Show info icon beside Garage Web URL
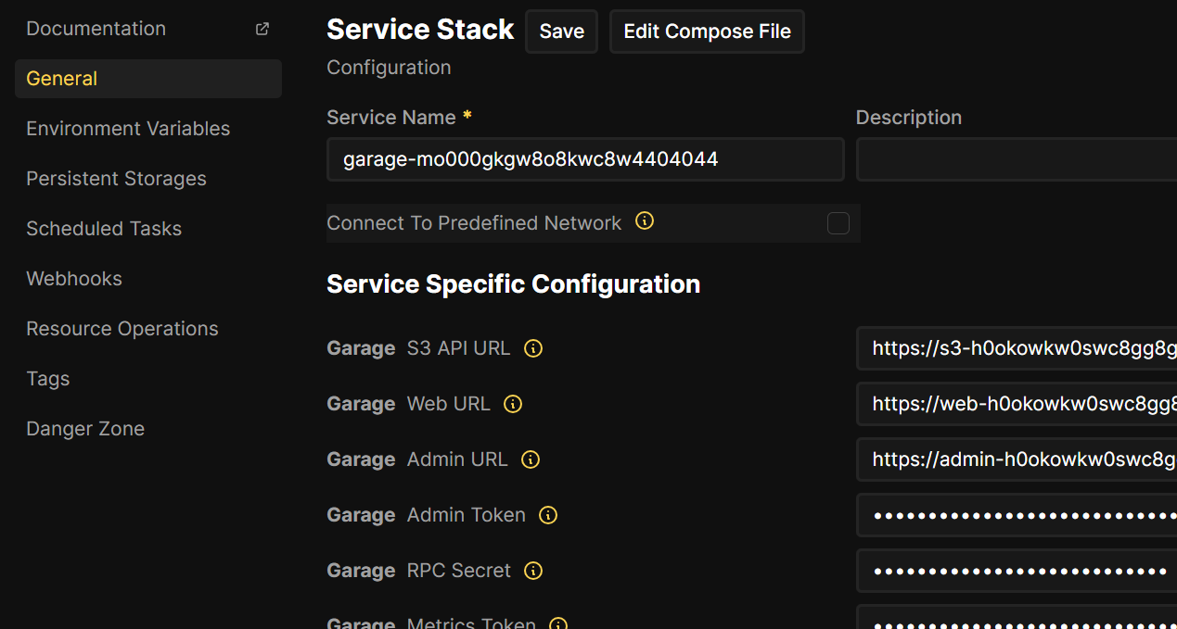This screenshot has height=629, width=1177. pyautogui.click(x=513, y=404)
